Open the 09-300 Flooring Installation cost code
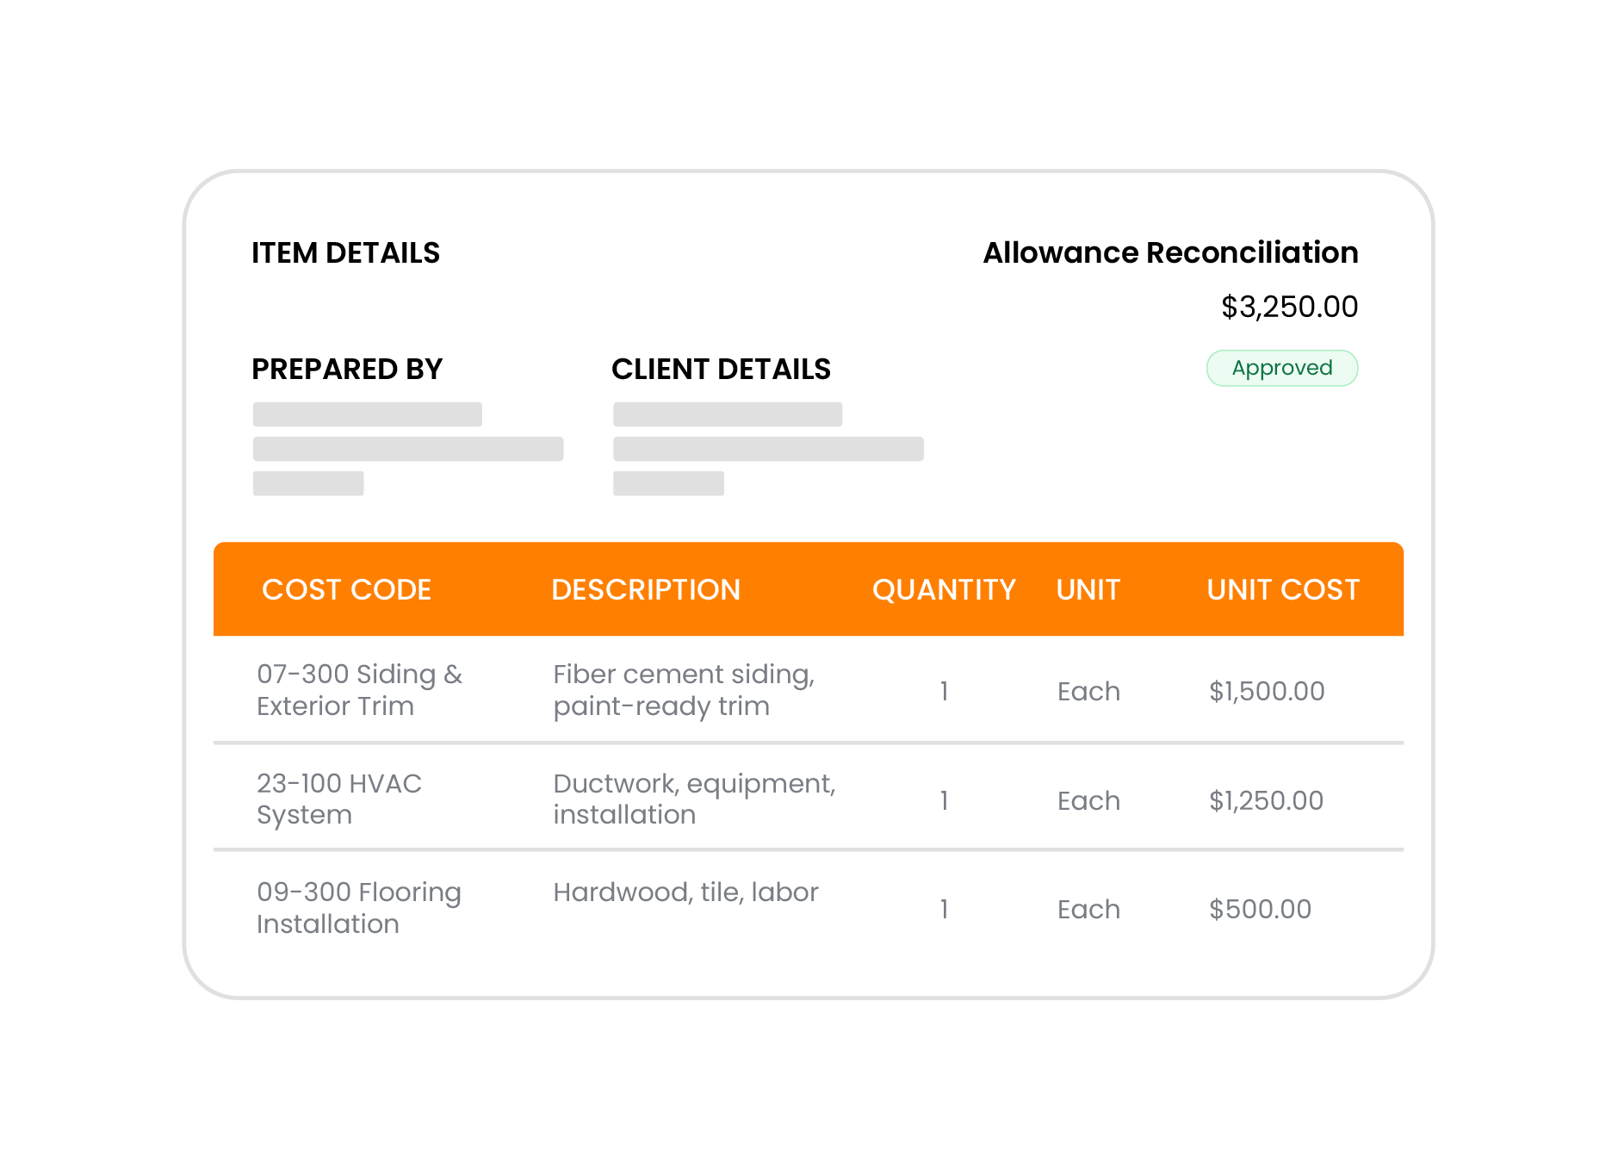The height and width of the screenshot is (1169, 1618). pos(358,908)
